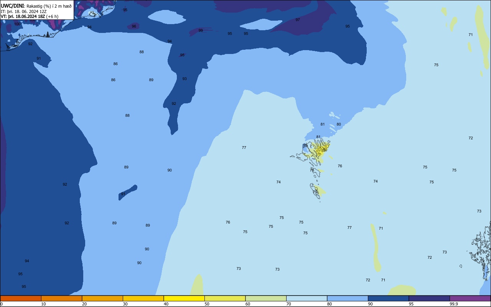Image resolution: width=491 pixels, height=307 pixels.
Task: Click the 90–95 dark blue legend swatch
Action: pos(388,298)
